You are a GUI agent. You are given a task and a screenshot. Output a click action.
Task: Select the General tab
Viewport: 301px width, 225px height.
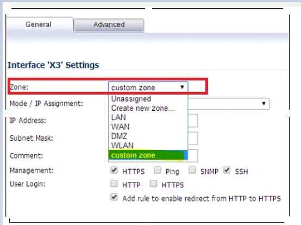[39, 24]
